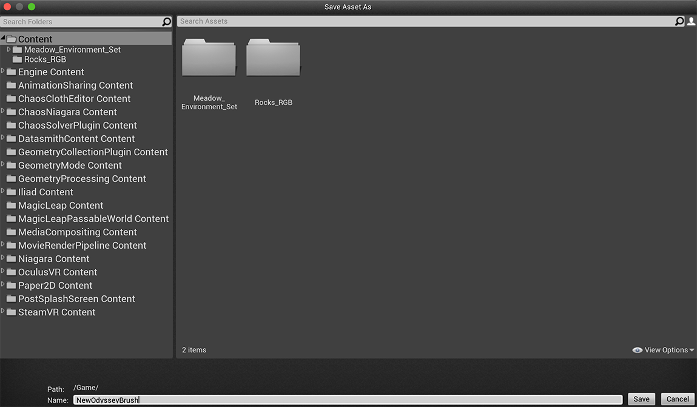The width and height of the screenshot is (697, 407).
Task: Cancel the Save Asset As dialog
Action: pyautogui.click(x=677, y=399)
